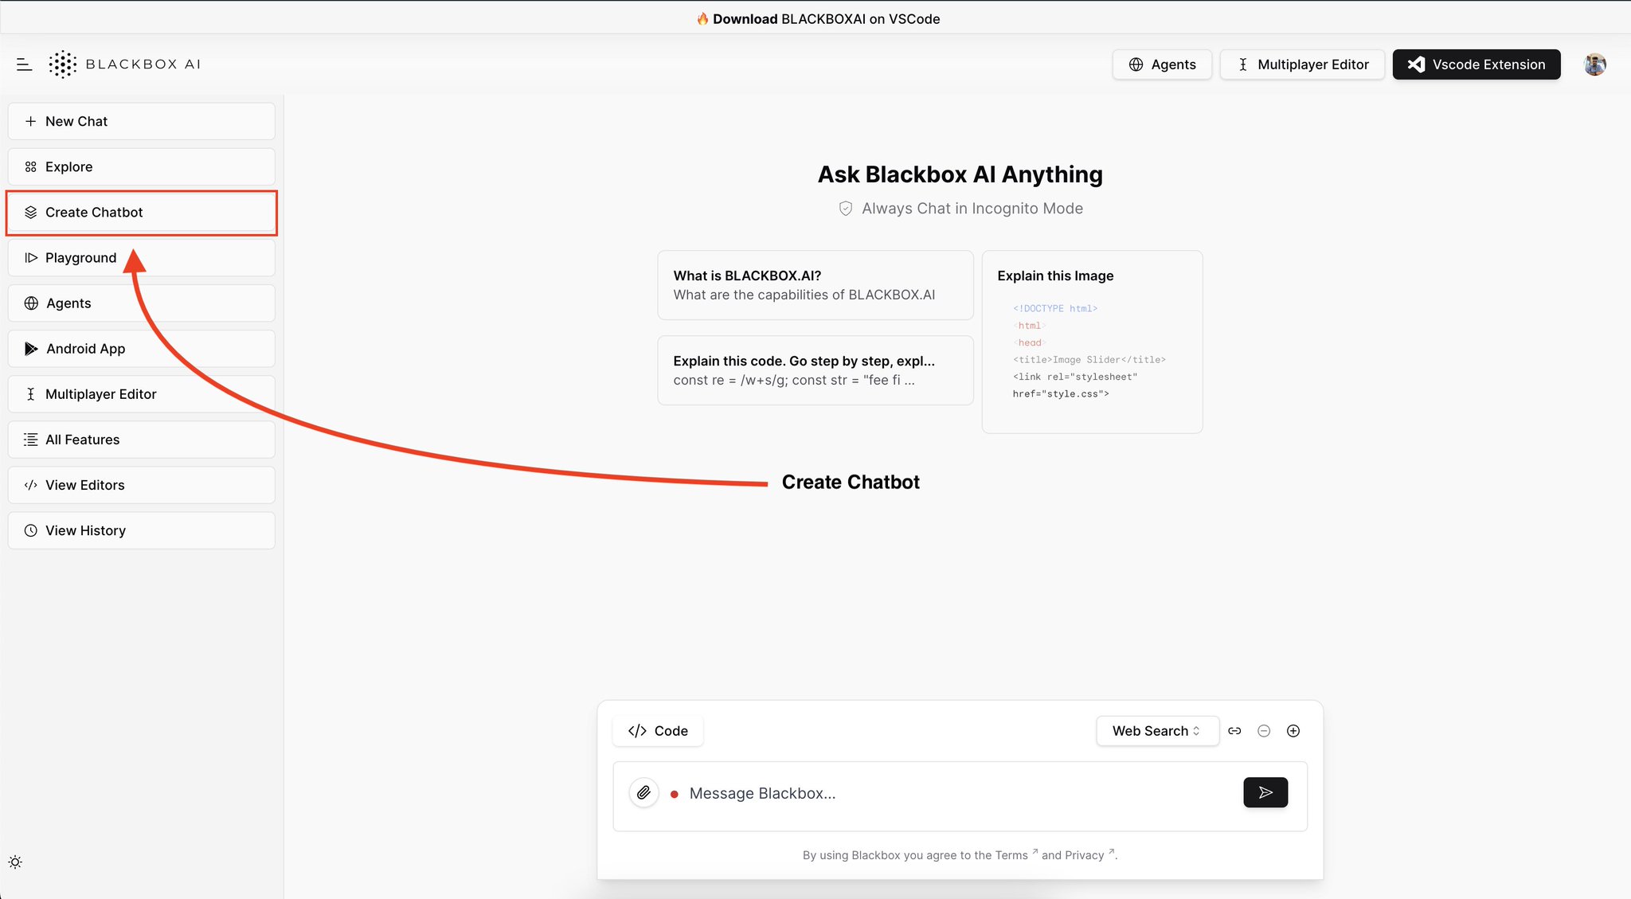Click the Ask Blackbox AI Anything heading
Screen dimensions: 1631x899
[x=960, y=174]
